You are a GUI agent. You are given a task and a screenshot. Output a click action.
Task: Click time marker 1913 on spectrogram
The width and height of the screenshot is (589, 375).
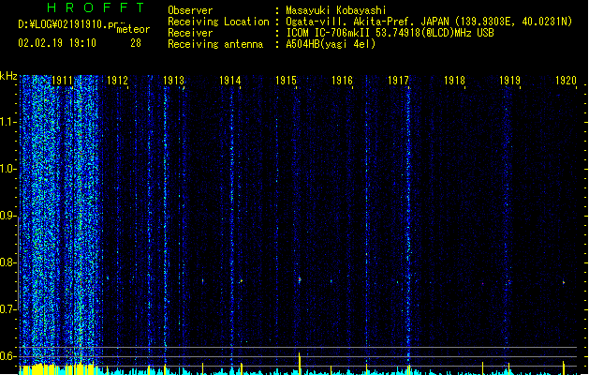[174, 81]
